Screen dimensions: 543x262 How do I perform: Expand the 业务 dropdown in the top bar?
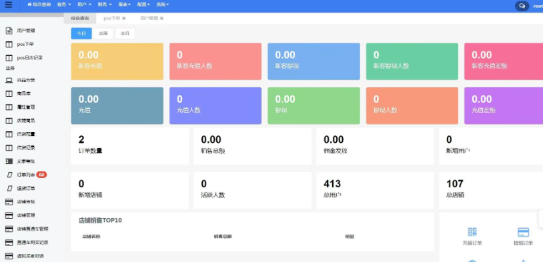(x=64, y=5)
